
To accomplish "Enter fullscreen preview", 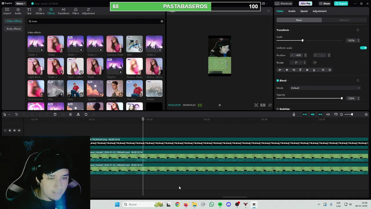I will pos(270,105).
